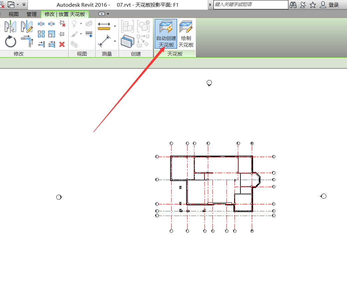This screenshot has width=347, height=284.
Task: Click the red Delete X icon
Action: click(x=62, y=44)
